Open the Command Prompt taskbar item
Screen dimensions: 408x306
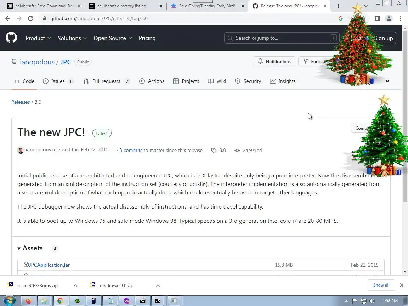coord(143,301)
